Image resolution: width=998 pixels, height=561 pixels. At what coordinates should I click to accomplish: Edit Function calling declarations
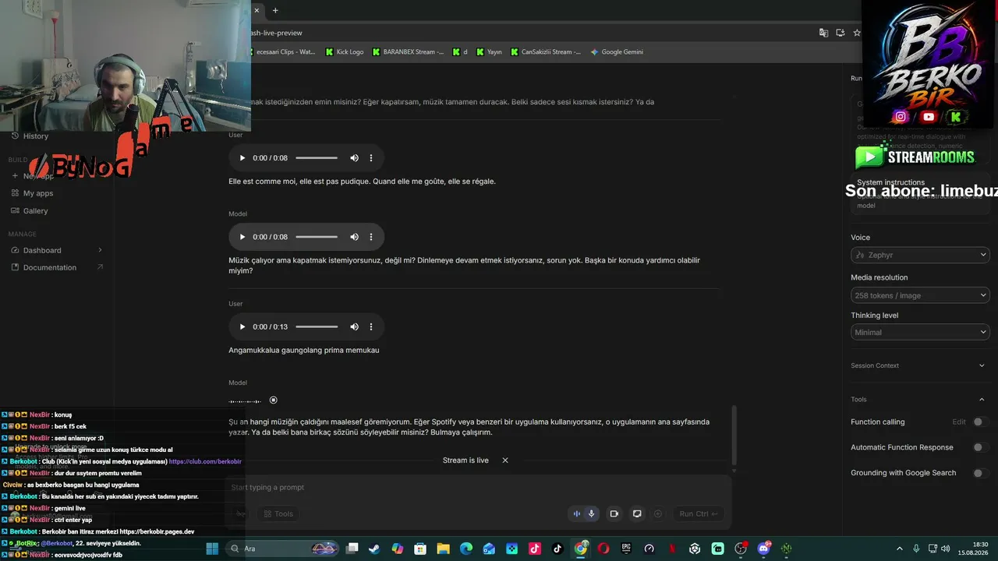click(x=959, y=422)
